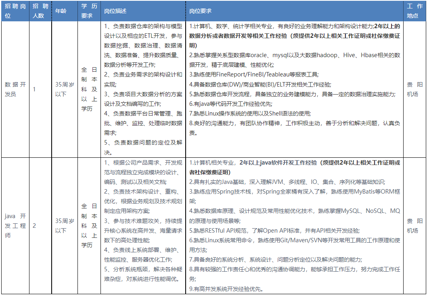427x295 pixels.
Task: Click the FineReport/FineBI reporting tools requirement line
Action: point(254,74)
